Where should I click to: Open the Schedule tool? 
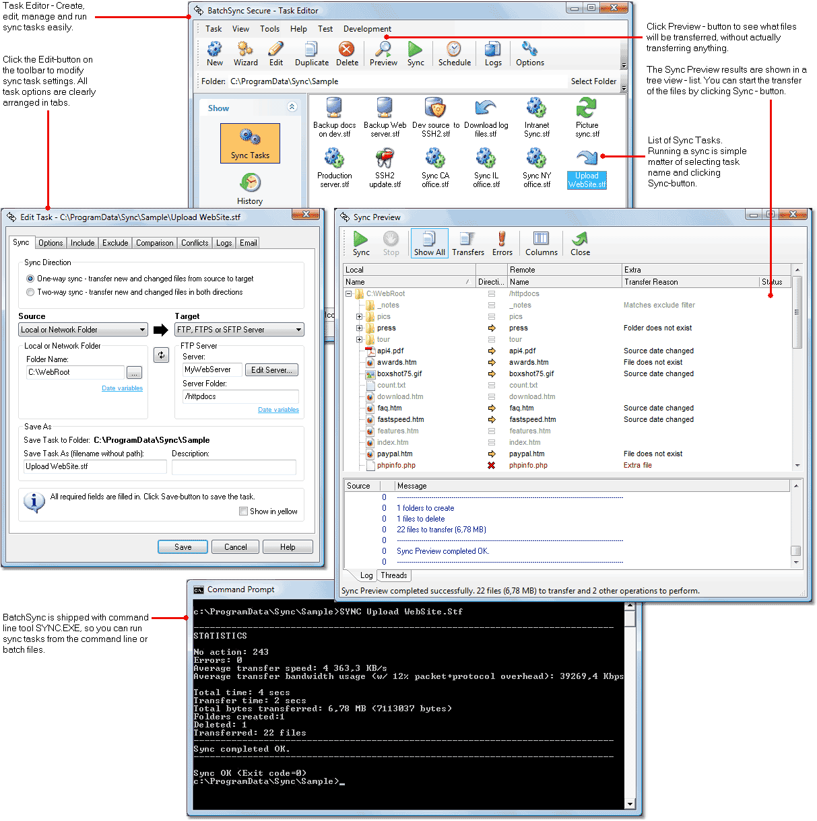pos(454,53)
